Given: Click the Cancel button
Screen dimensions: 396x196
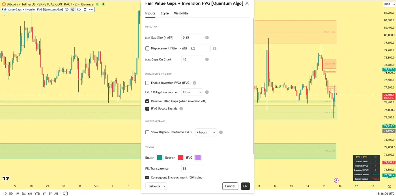Looking at the screenshot, I should [x=230, y=186].
